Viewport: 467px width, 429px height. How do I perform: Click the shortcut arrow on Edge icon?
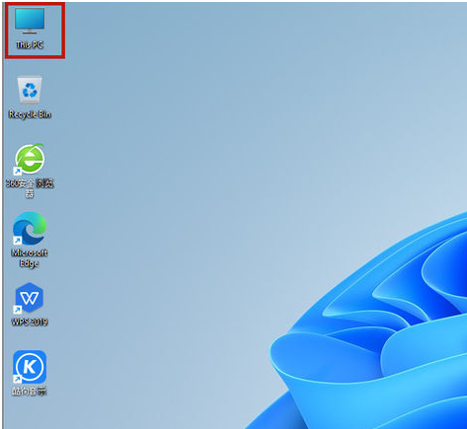(17, 241)
